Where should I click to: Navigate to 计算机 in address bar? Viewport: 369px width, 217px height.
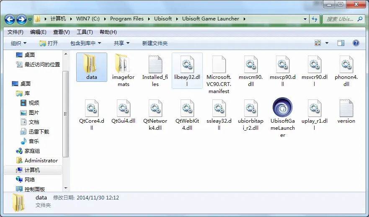coord(58,19)
